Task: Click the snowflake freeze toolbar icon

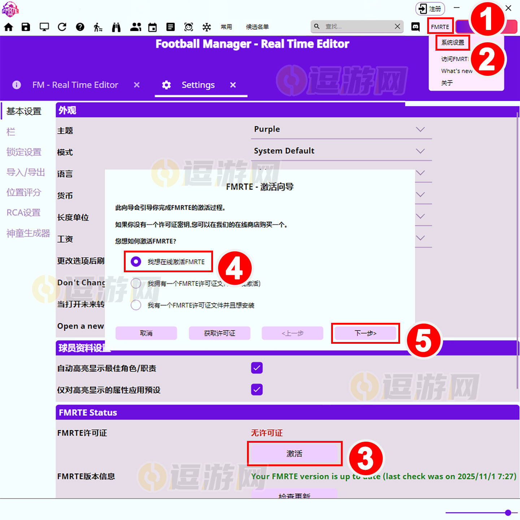Action: (207, 27)
